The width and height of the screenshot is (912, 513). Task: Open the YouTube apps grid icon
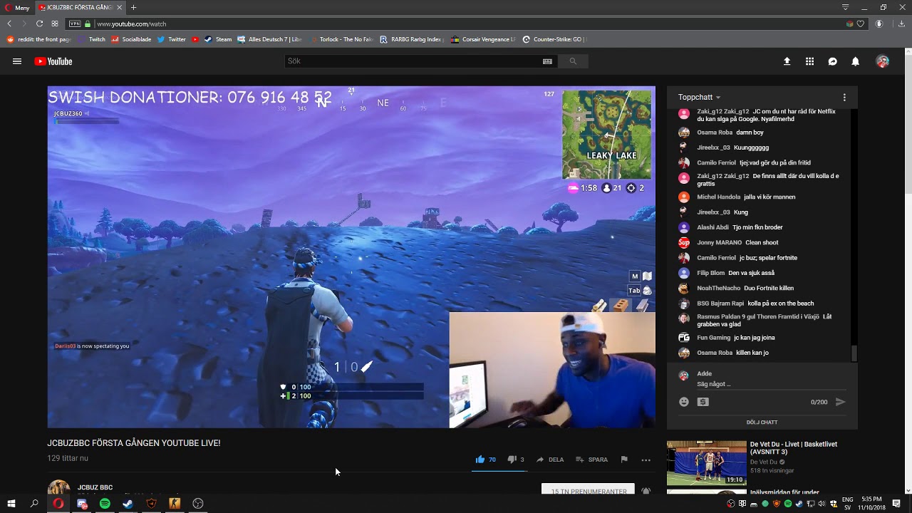click(x=809, y=61)
